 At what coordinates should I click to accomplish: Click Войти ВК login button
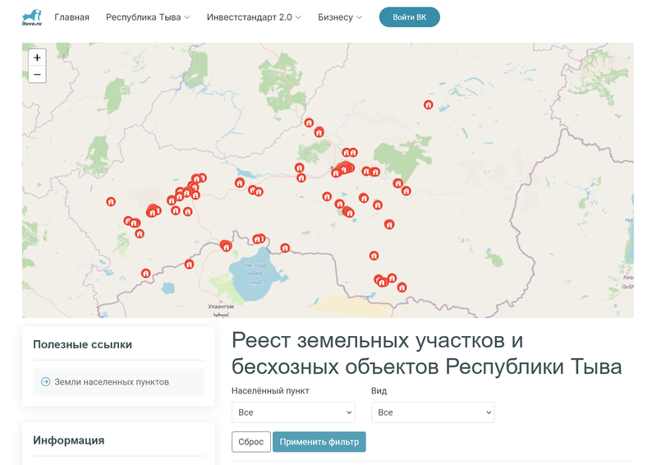409,17
